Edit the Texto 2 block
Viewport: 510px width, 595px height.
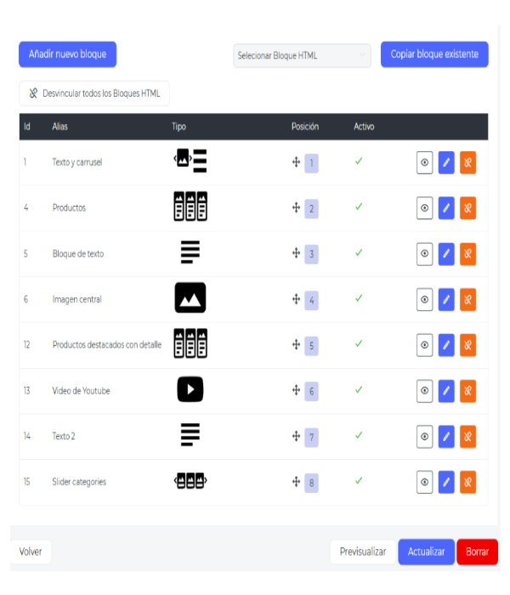[446, 436]
